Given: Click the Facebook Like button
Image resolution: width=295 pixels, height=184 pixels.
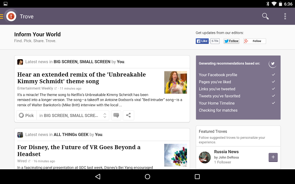Looking at the screenshot, I should 202,41.
